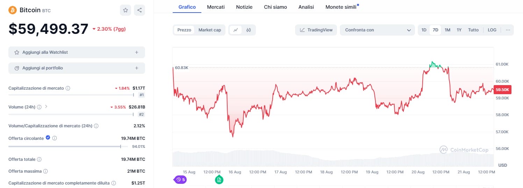Click Aggiungi alla Watchlist button

(77, 52)
